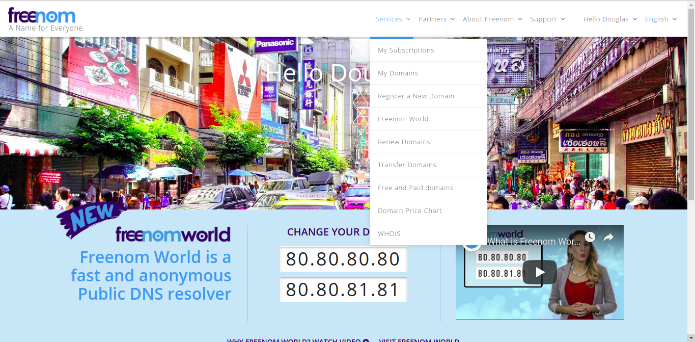Click the 80.80.81.81 DNS address box
This screenshot has width=695, height=342.
(344, 290)
